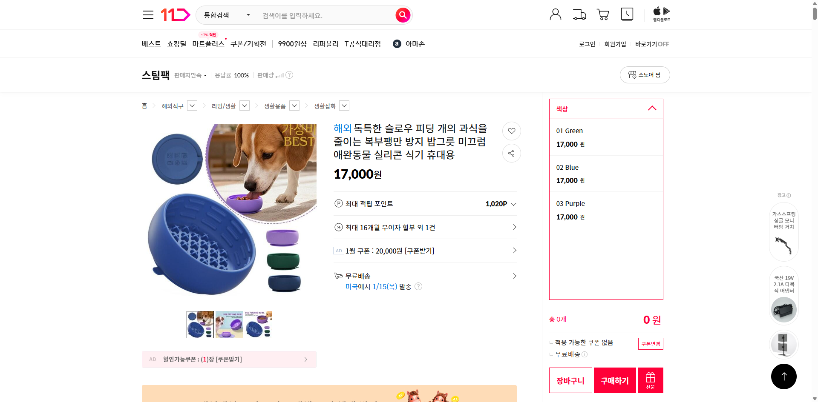The height and width of the screenshot is (402, 818).
Task: Add product to wishlist with heart icon
Action: point(511,131)
